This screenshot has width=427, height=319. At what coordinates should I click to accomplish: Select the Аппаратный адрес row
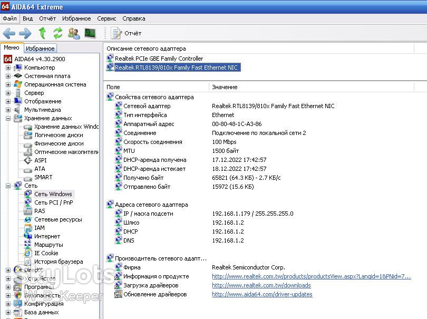point(149,124)
